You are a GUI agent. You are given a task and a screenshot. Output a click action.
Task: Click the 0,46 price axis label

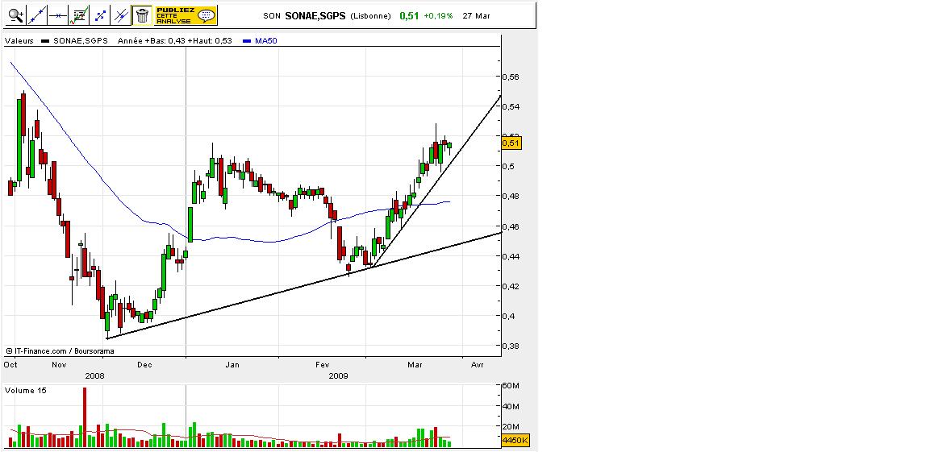(510, 226)
